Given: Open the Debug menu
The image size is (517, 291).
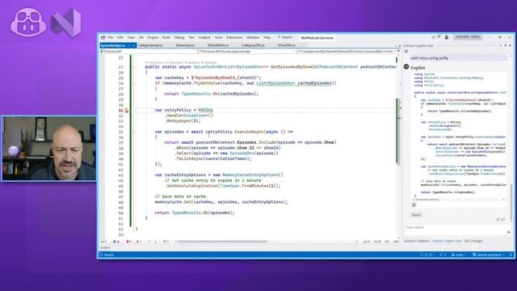Looking at the screenshot, I should click(179, 38).
